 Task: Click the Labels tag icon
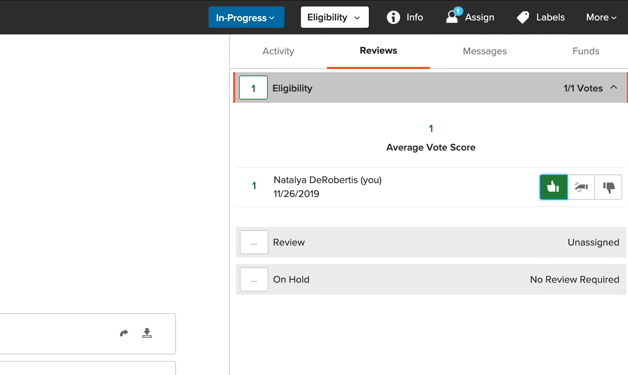click(523, 17)
